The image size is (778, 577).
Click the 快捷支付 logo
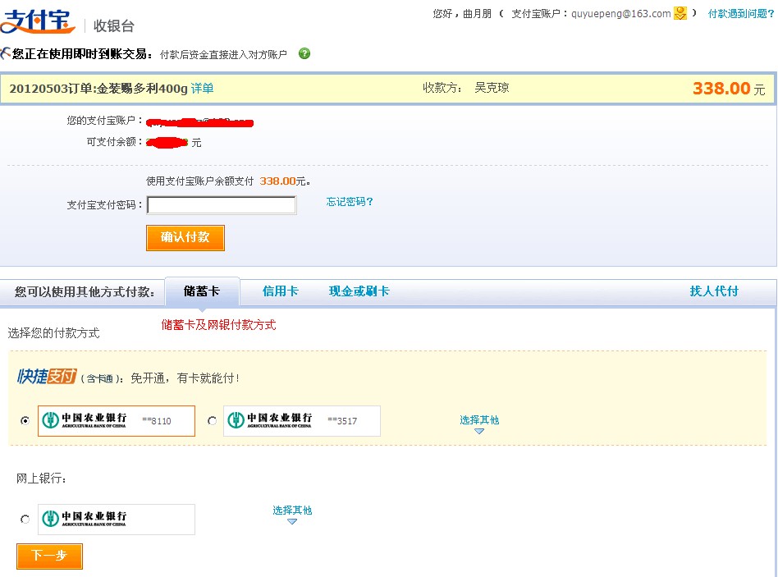click(x=47, y=377)
